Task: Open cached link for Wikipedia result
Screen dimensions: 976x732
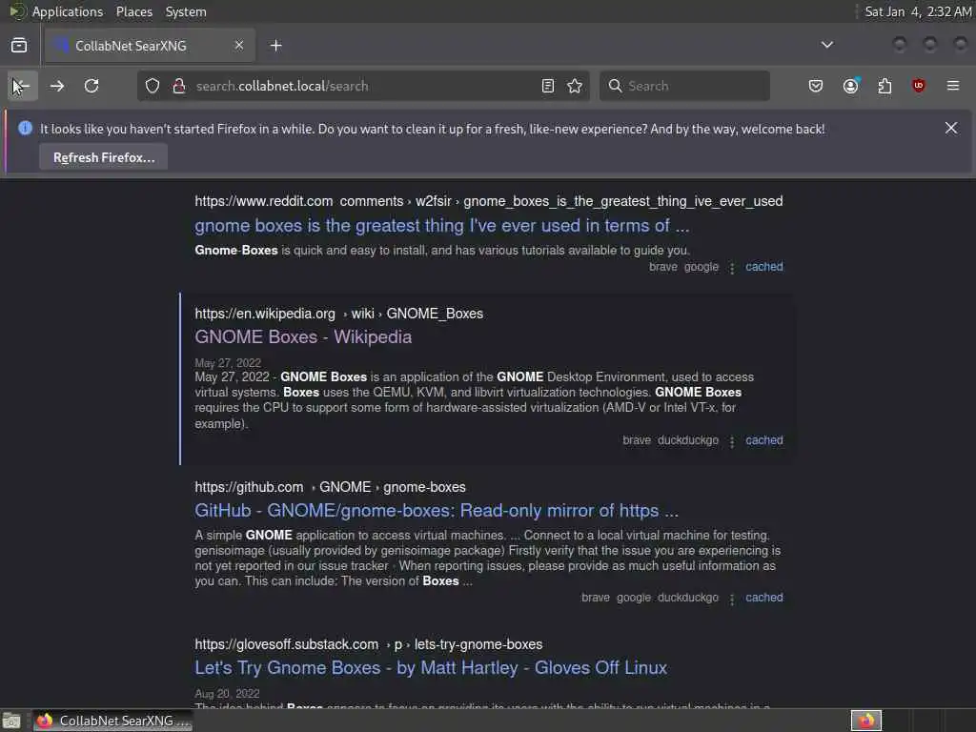Action: [x=764, y=440]
